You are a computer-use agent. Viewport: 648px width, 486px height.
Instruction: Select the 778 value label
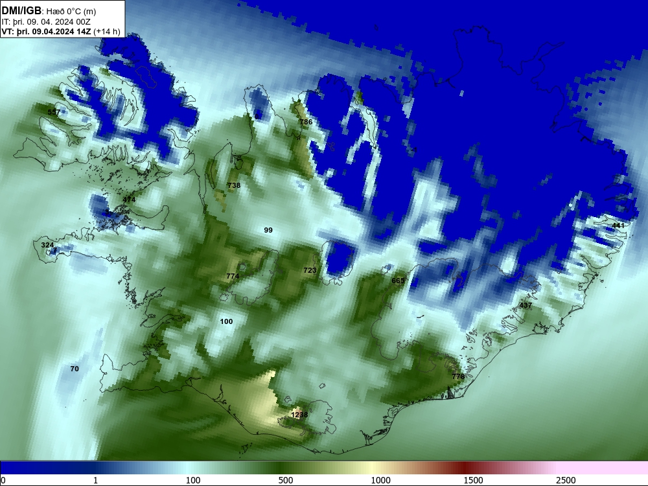click(458, 376)
